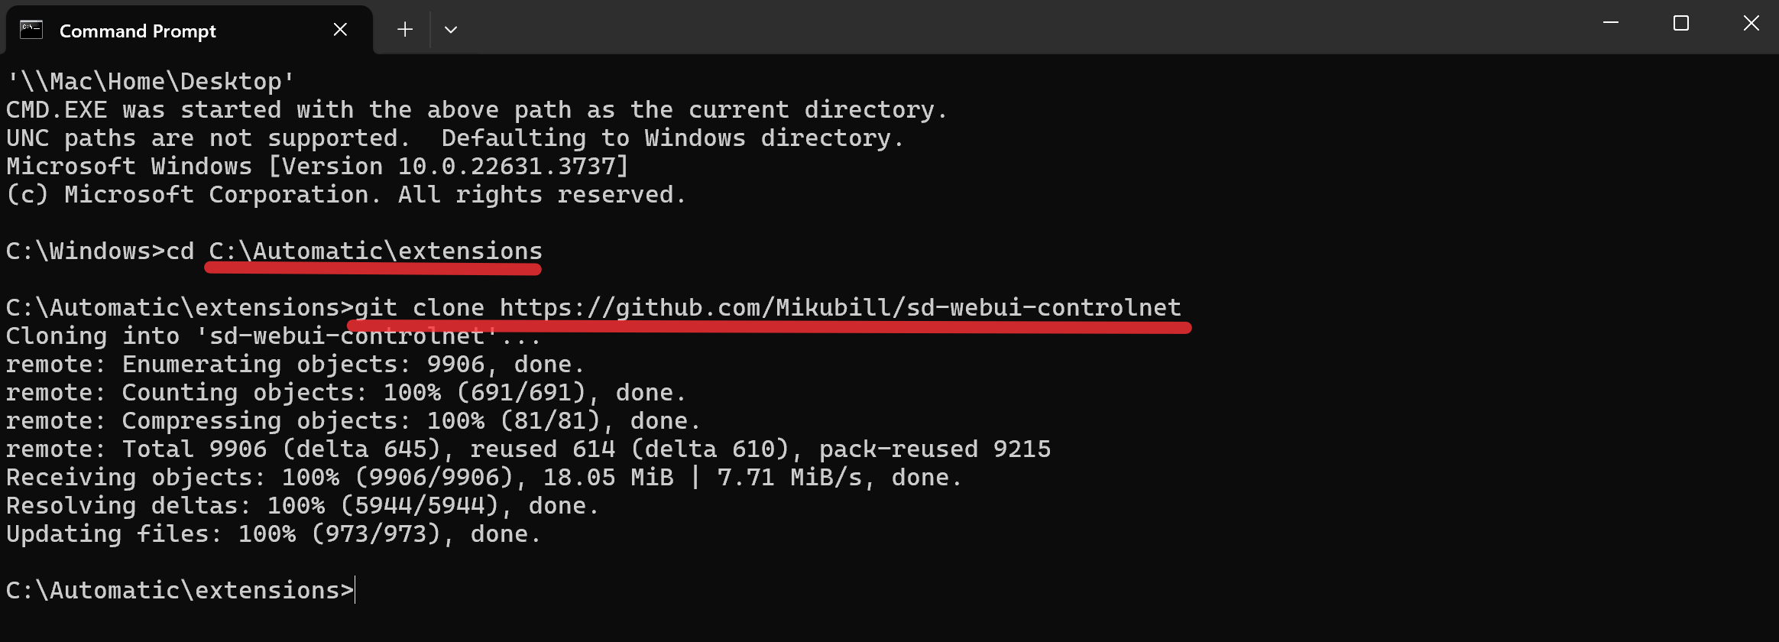Maximize the terminal window

[1681, 24]
